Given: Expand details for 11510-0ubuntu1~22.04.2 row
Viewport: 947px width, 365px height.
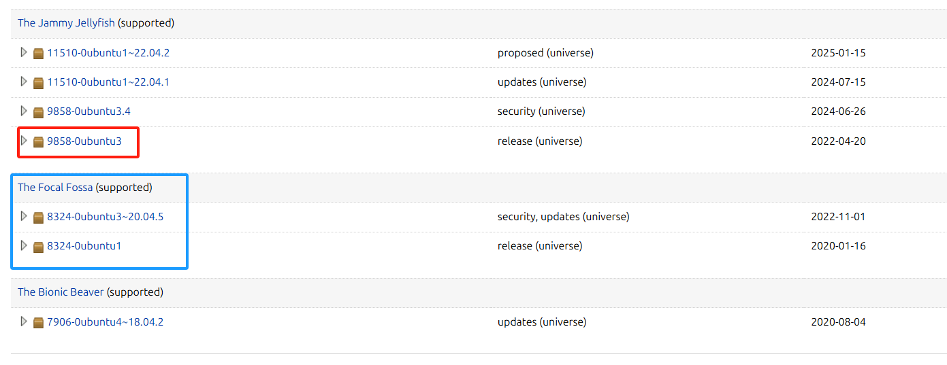Looking at the screenshot, I should click(x=24, y=52).
